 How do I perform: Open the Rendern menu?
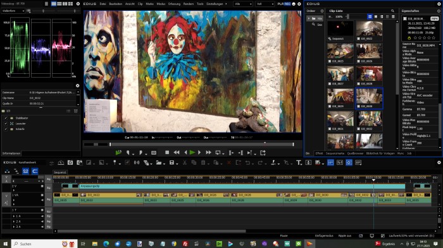(x=189, y=4)
